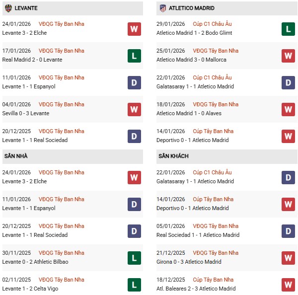
Task: Select the LEVANTE section header
Action: pos(27,8)
